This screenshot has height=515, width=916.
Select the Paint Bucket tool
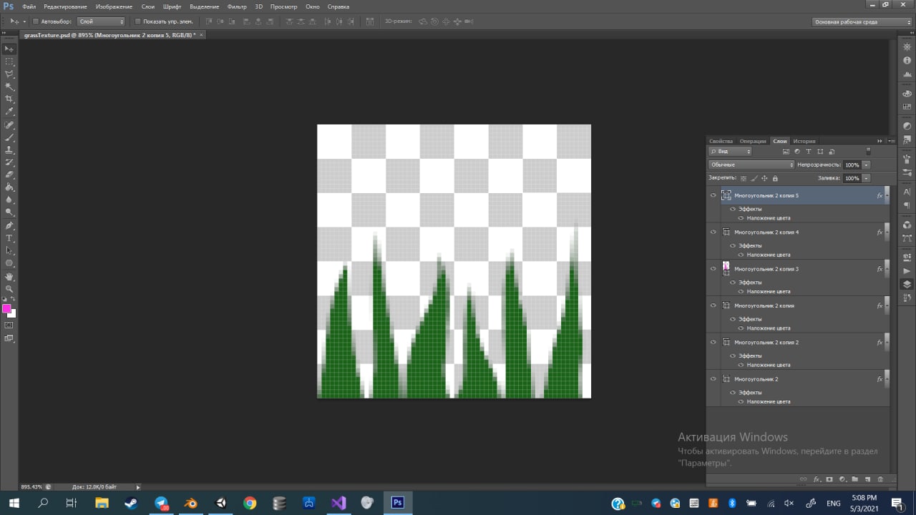pos(9,187)
